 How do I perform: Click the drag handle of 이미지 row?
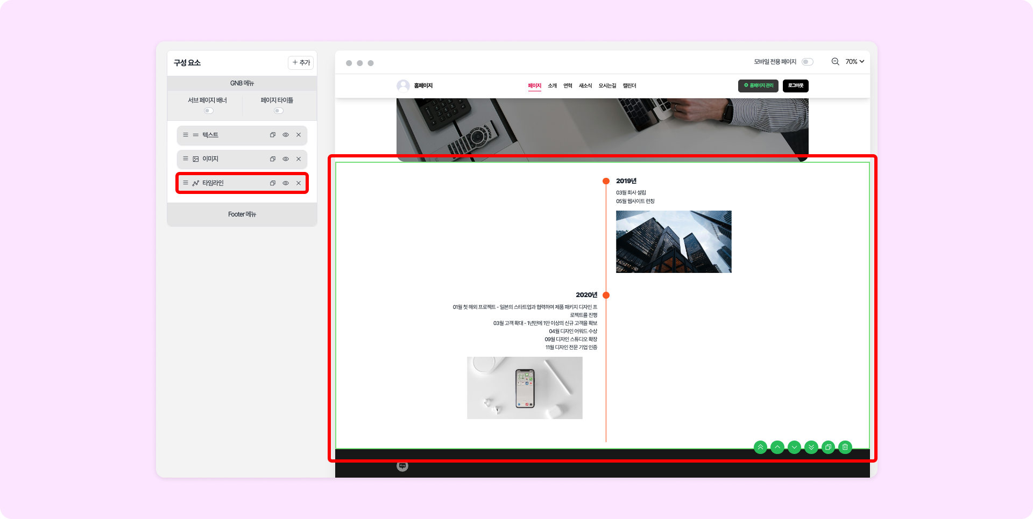click(186, 159)
